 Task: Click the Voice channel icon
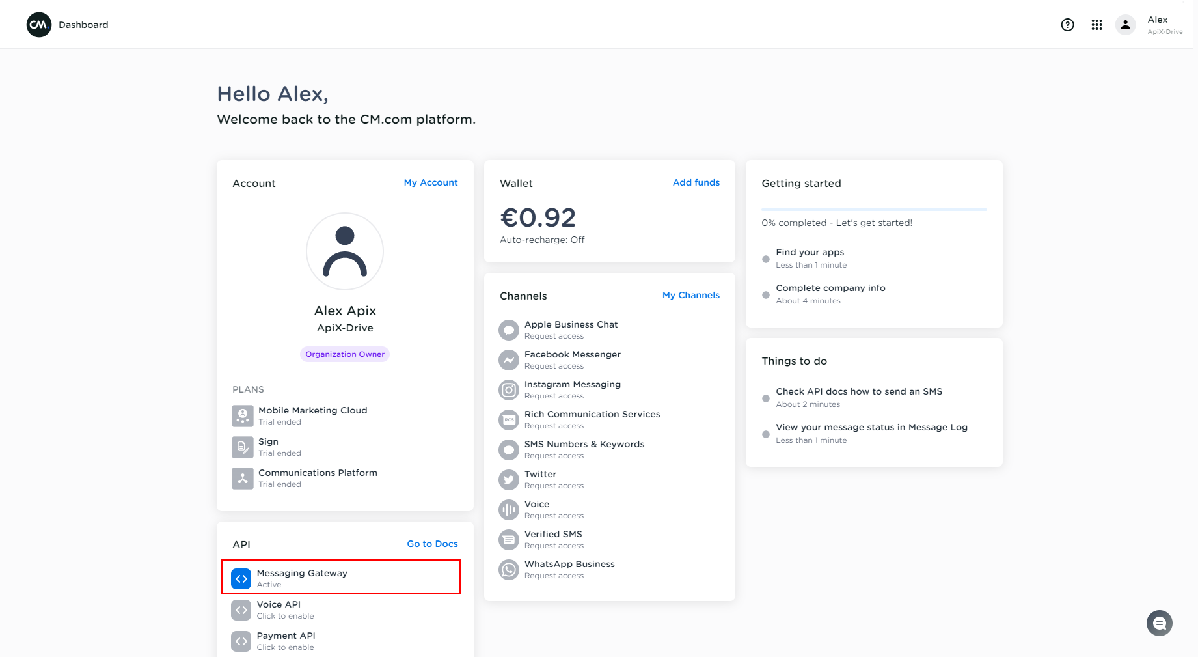tap(508, 510)
